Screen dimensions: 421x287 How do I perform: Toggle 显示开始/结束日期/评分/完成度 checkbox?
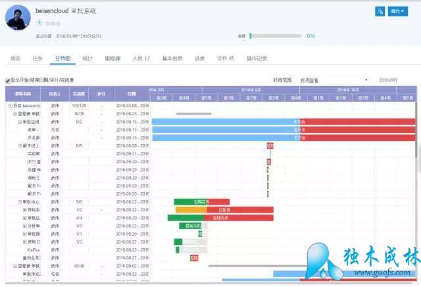pyautogui.click(x=8, y=80)
